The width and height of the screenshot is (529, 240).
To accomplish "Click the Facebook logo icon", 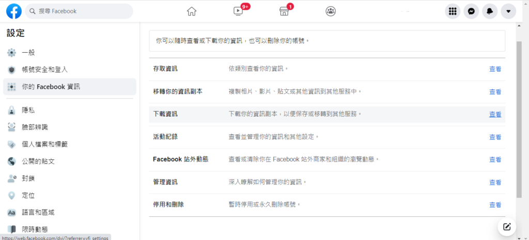I will pyautogui.click(x=14, y=11).
